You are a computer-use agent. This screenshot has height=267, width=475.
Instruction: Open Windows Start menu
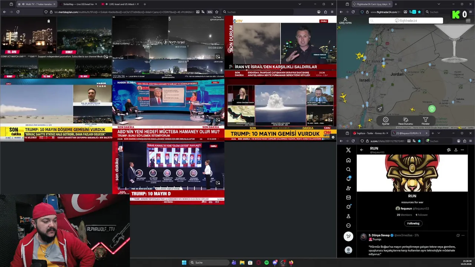[184, 263]
